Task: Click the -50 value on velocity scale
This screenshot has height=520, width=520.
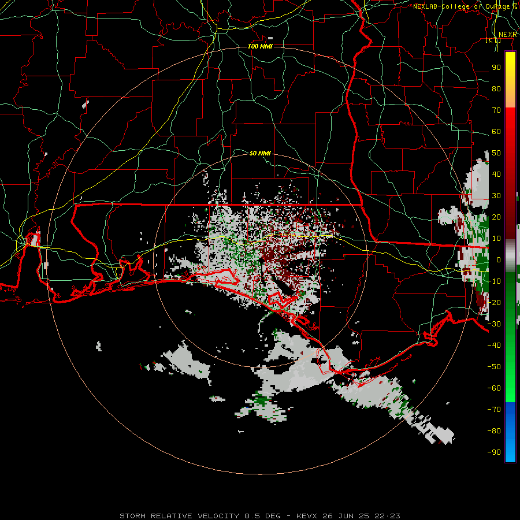Action: tap(494, 367)
